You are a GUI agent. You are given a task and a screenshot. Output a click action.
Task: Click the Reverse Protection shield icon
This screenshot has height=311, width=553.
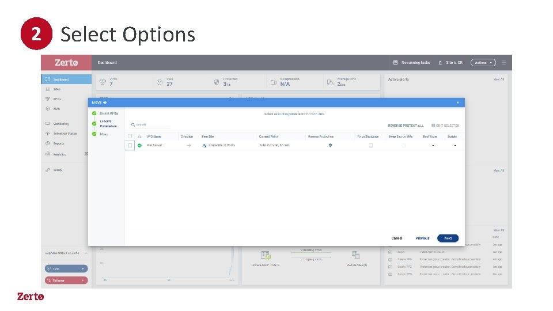(331, 145)
